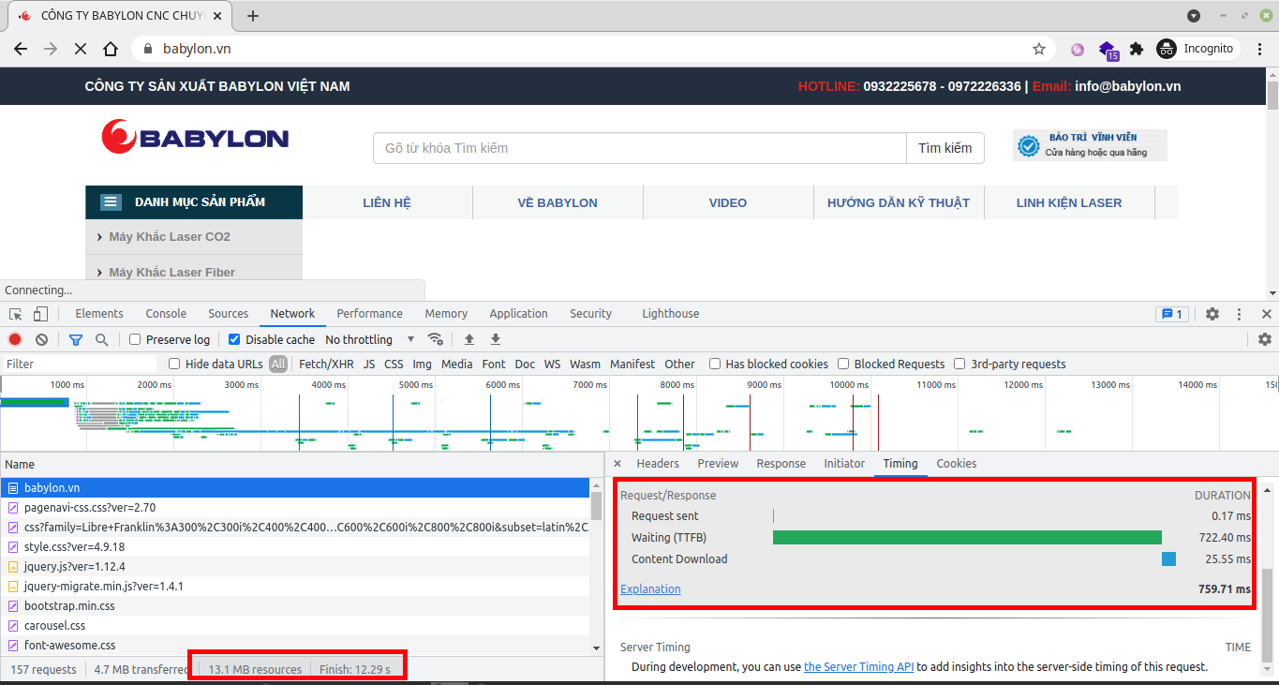The height and width of the screenshot is (685, 1279).
Task: Click the network Filter text field
Action: tap(81, 364)
